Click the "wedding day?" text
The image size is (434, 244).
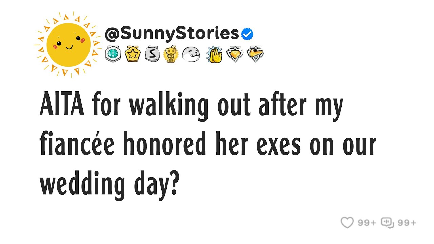pyautogui.click(x=109, y=185)
